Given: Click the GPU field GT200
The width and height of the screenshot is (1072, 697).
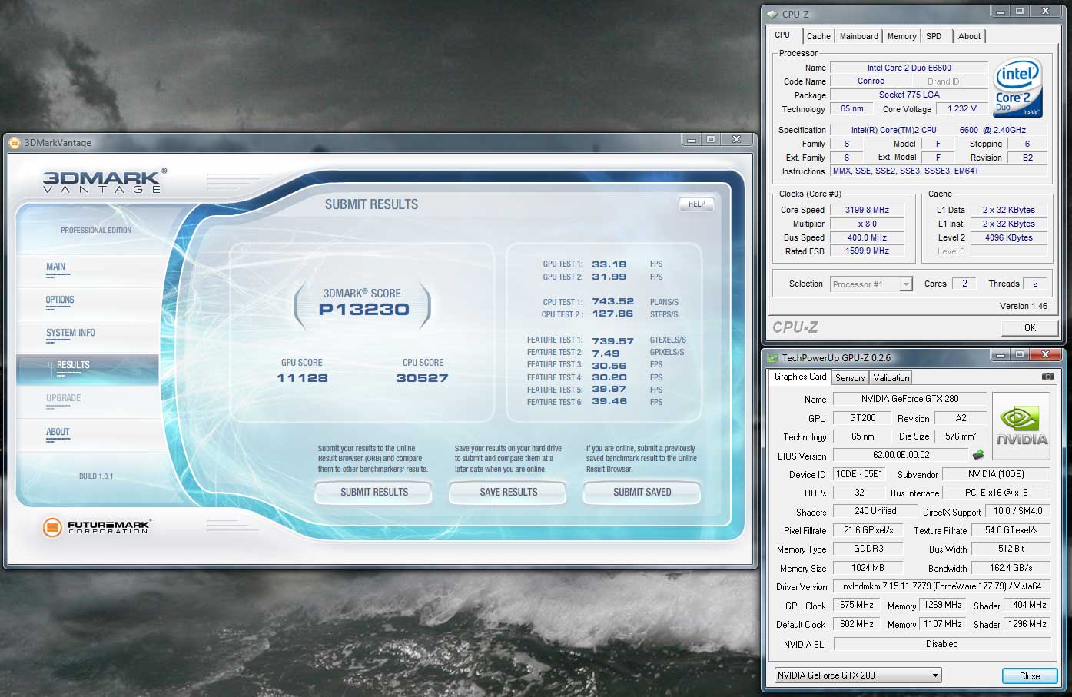Looking at the screenshot, I should click(862, 418).
